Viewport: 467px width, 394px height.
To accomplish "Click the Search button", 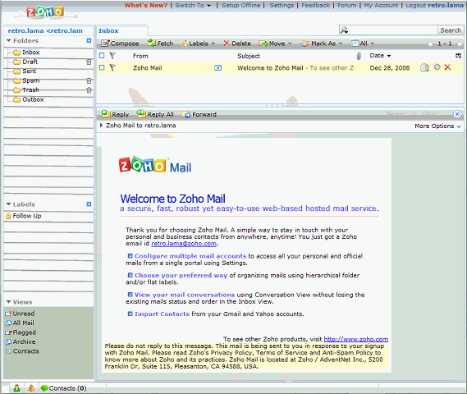I will 451,30.
